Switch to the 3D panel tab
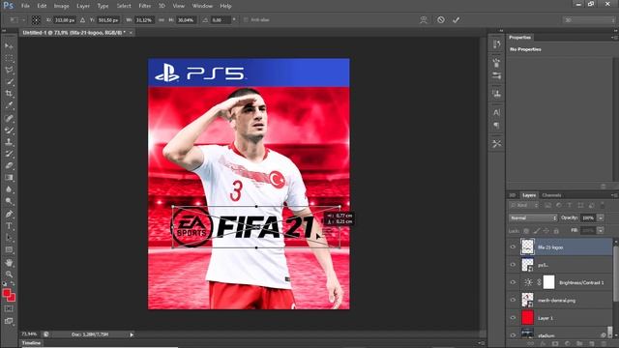This screenshot has height=348, width=619. tap(513, 195)
